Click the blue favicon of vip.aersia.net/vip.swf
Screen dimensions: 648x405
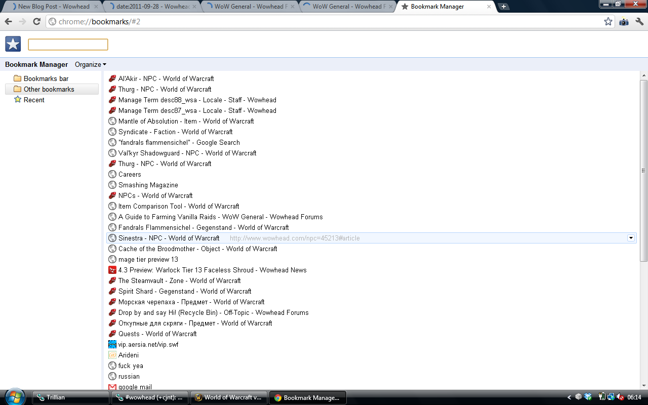[x=112, y=344]
